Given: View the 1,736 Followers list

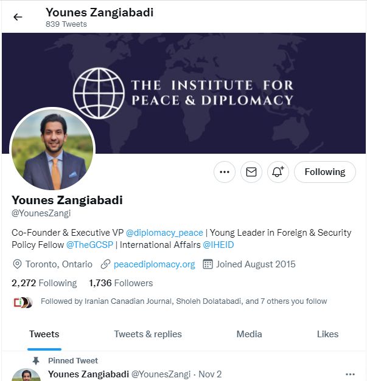Looking at the screenshot, I should (x=121, y=283).
